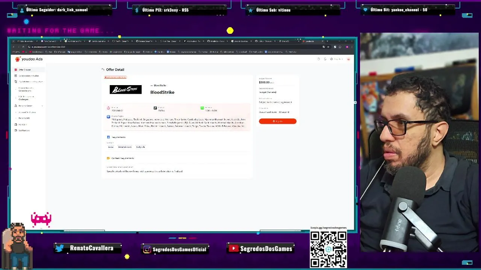This screenshot has width=481, height=270.
Task: Expand the Personal Center sidebar section
Action: [29, 106]
